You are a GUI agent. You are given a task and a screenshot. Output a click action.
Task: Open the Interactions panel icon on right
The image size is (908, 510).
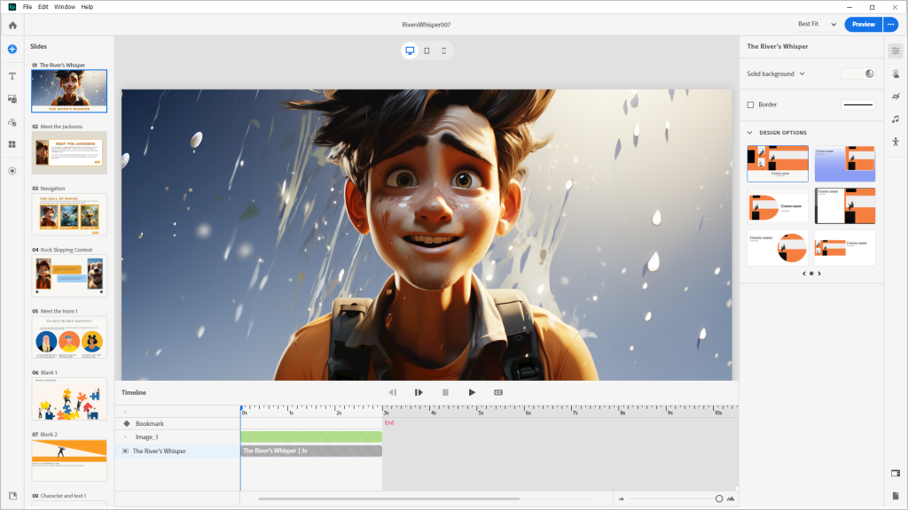tap(896, 74)
